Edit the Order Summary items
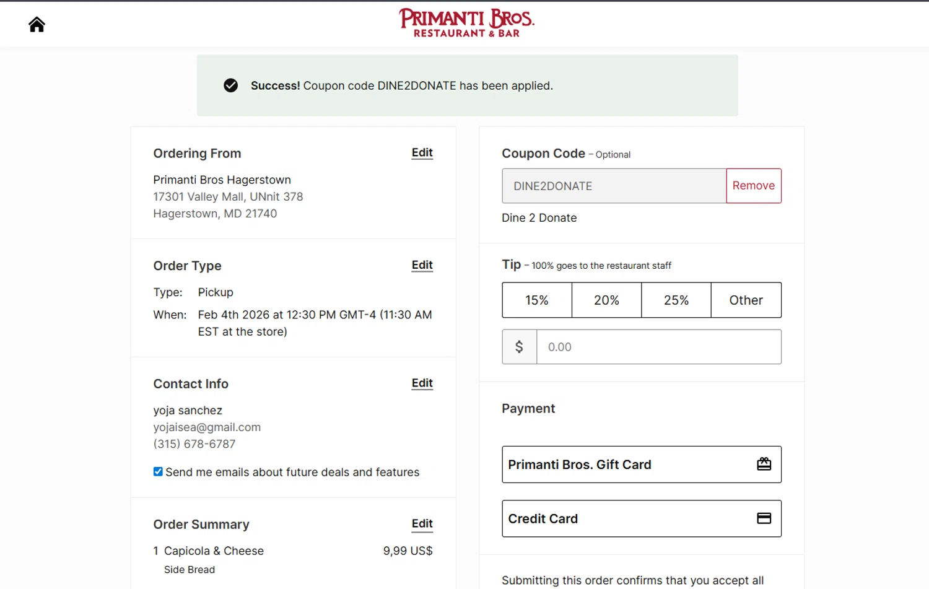The image size is (929, 589). (x=422, y=524)
